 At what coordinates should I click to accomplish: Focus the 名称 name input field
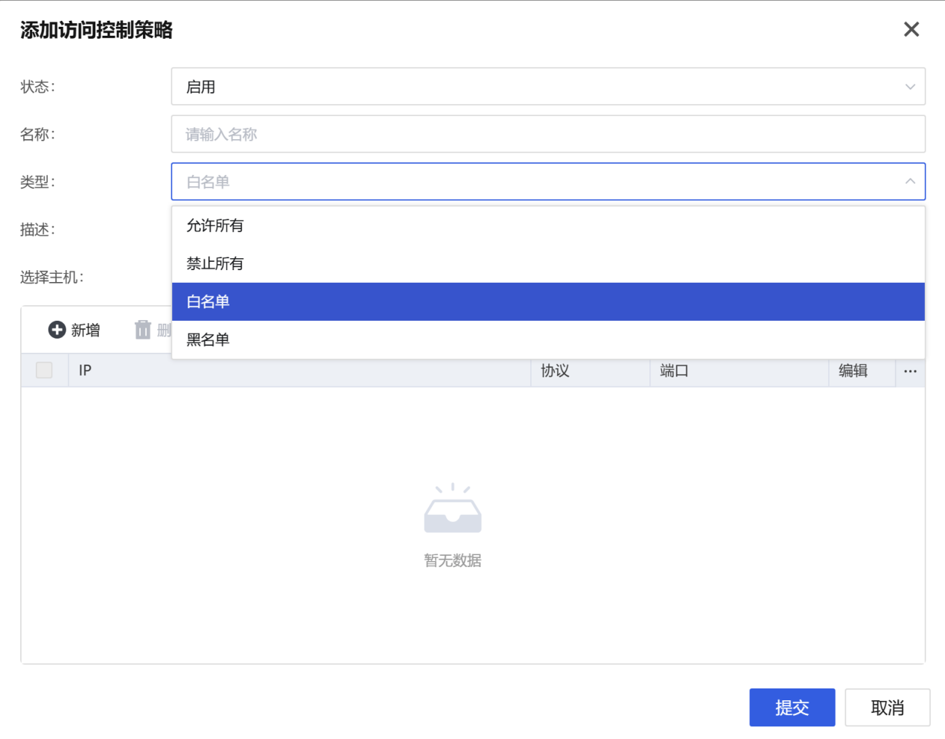pos(547,135)
